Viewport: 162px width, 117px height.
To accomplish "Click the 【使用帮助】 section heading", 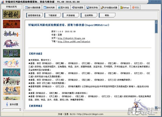I will (x=36, y=106).
